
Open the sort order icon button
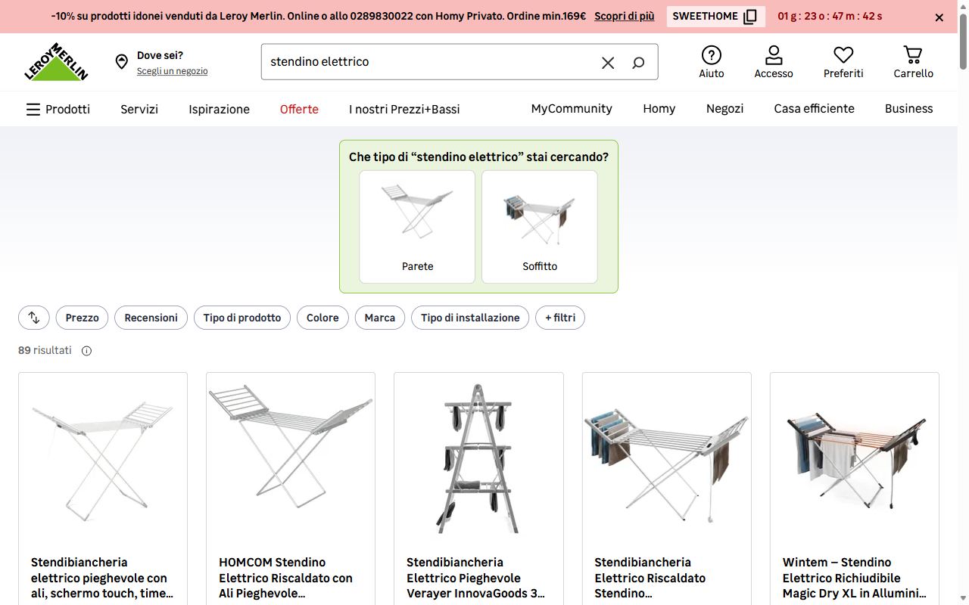coord(34,318)
